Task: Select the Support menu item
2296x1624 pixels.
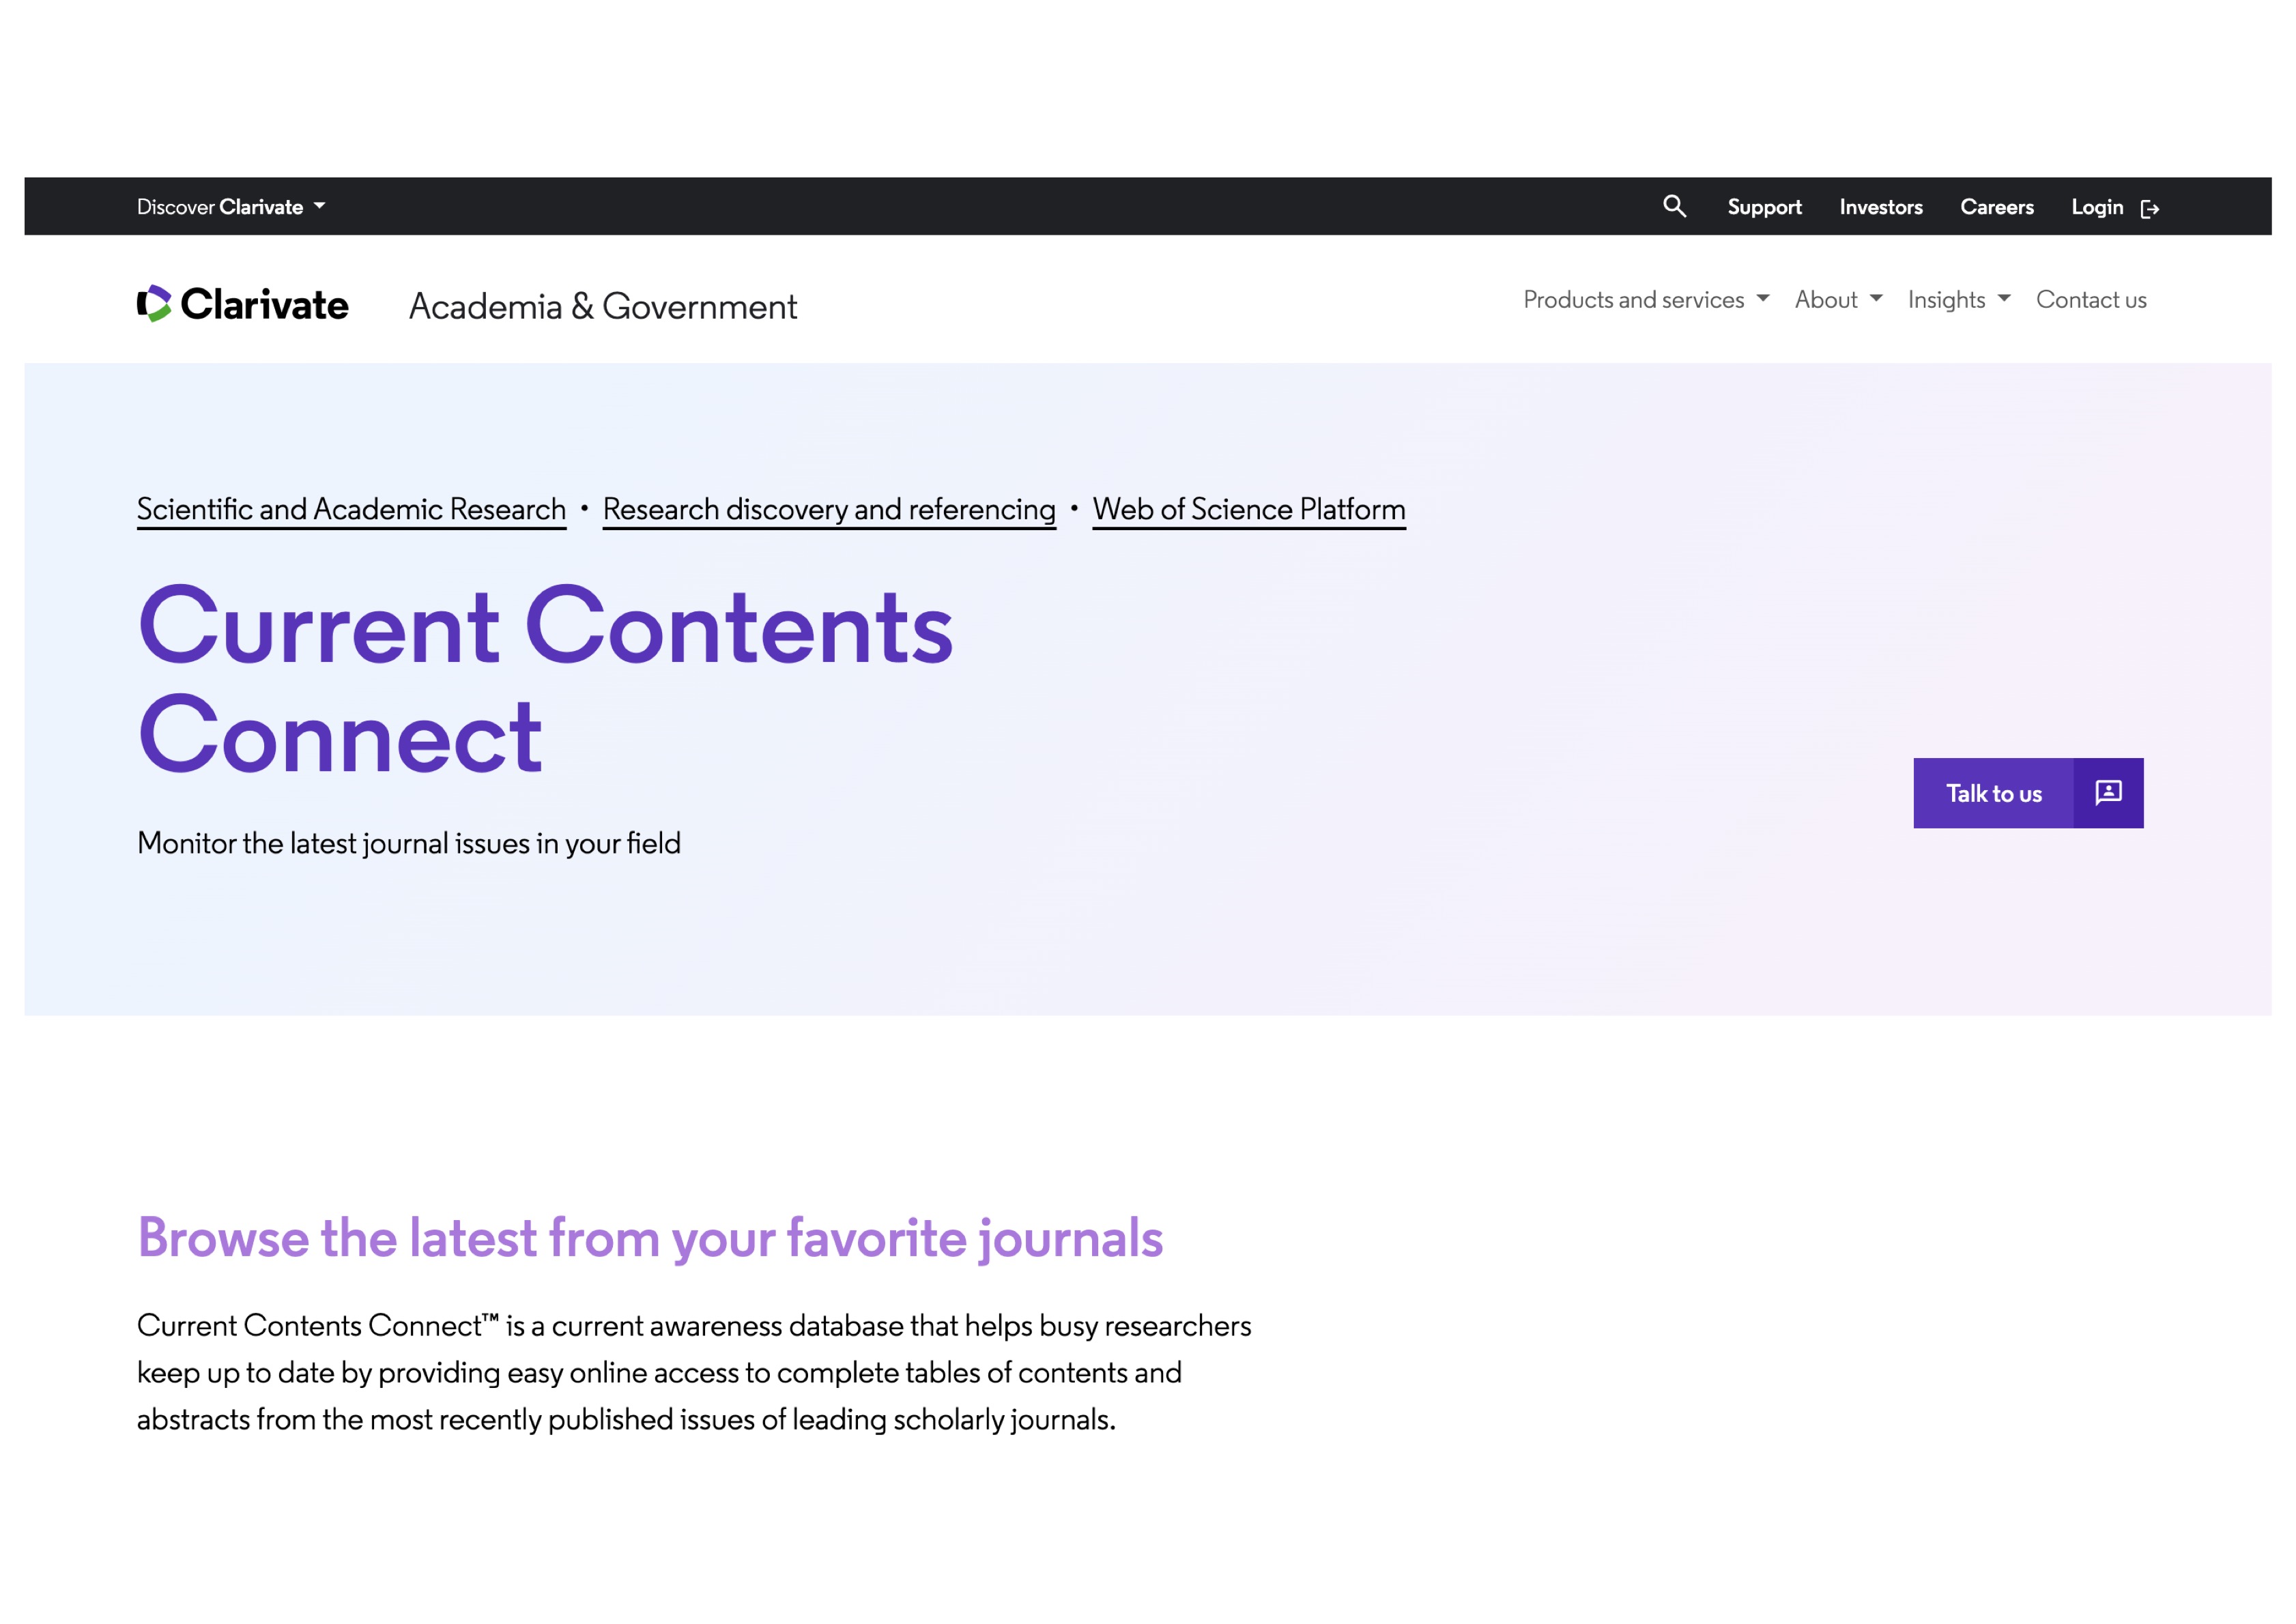Action: (x=1764, y=206)
